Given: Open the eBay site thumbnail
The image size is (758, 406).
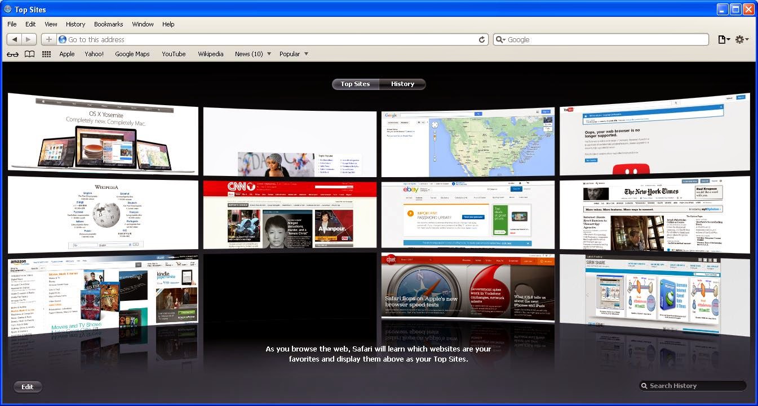Looking at the screenshot, I should pyautogui.click(x=468, y=214).
